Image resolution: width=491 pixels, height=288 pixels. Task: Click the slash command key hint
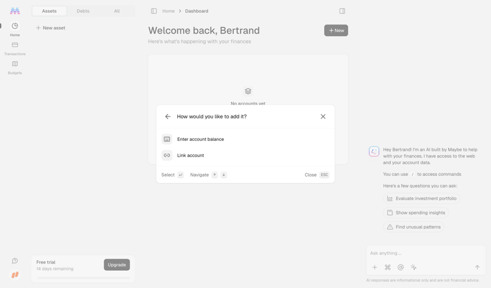(x=412, y=175)
